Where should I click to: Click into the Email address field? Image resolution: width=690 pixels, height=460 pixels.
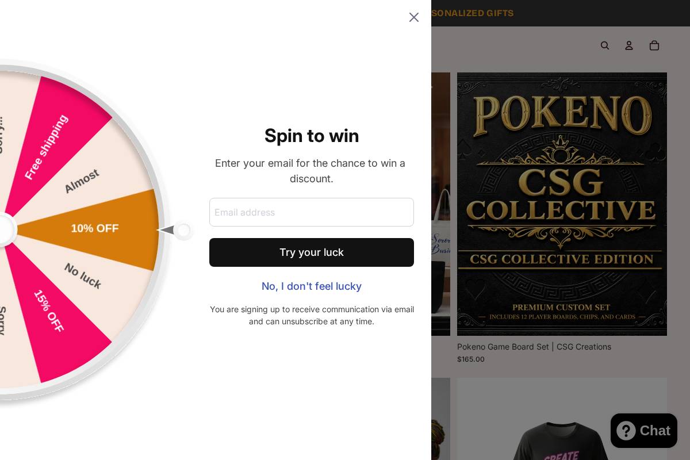pos(312,212)
